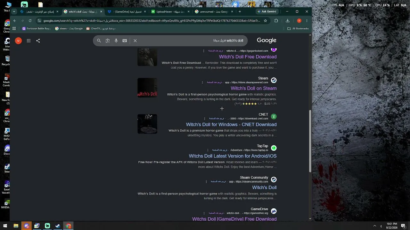Open the Windows Start menu
410x230 pixels.
tap(5, 226)
